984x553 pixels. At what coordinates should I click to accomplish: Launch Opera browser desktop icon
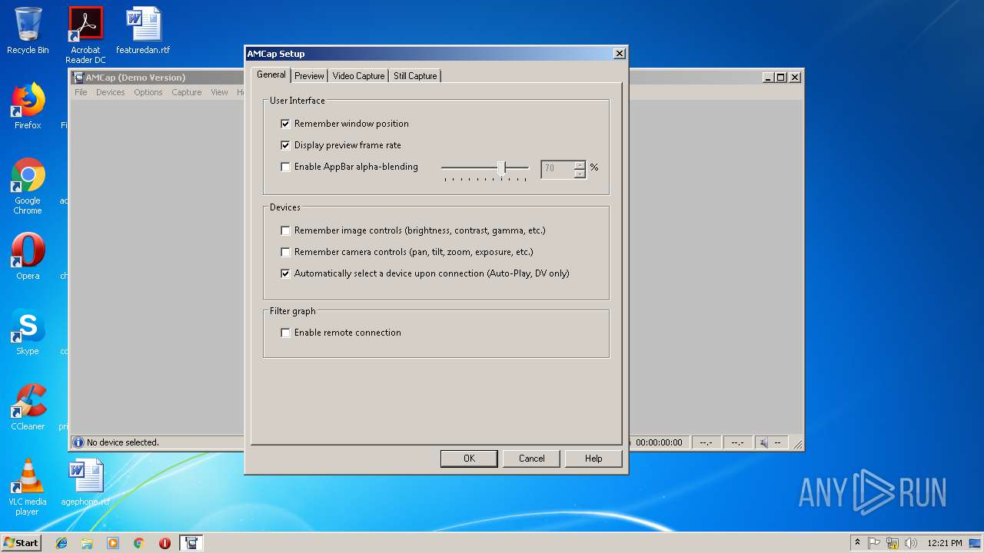tap(28, 257)
